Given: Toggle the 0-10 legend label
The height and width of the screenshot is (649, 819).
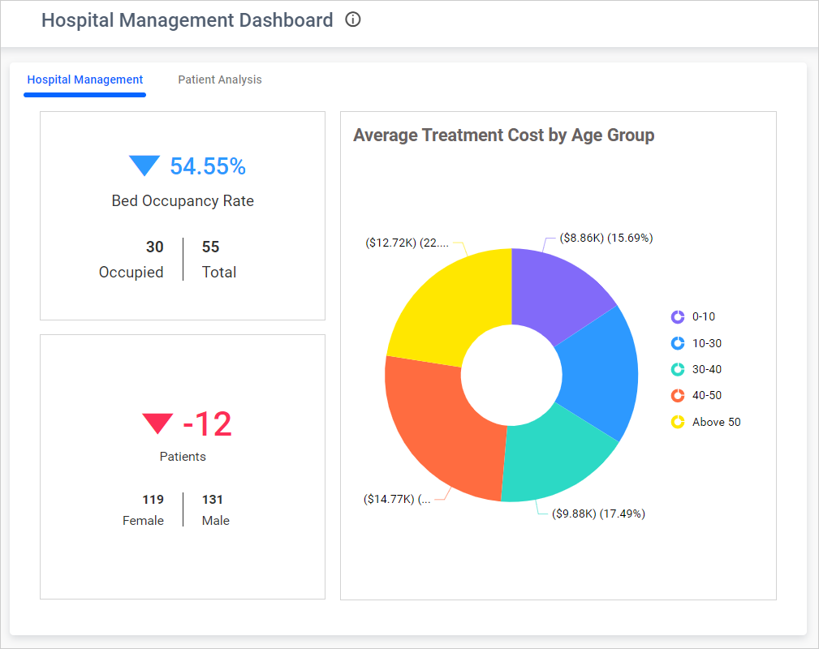Looking at the screenshot, I should [704, 317].
